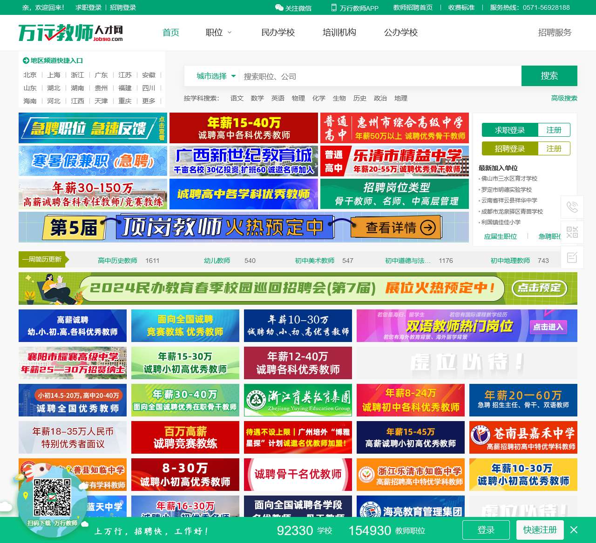Open 幼儿教师 resume category
The width and height of the screenshot is (596, 543).
217,261
